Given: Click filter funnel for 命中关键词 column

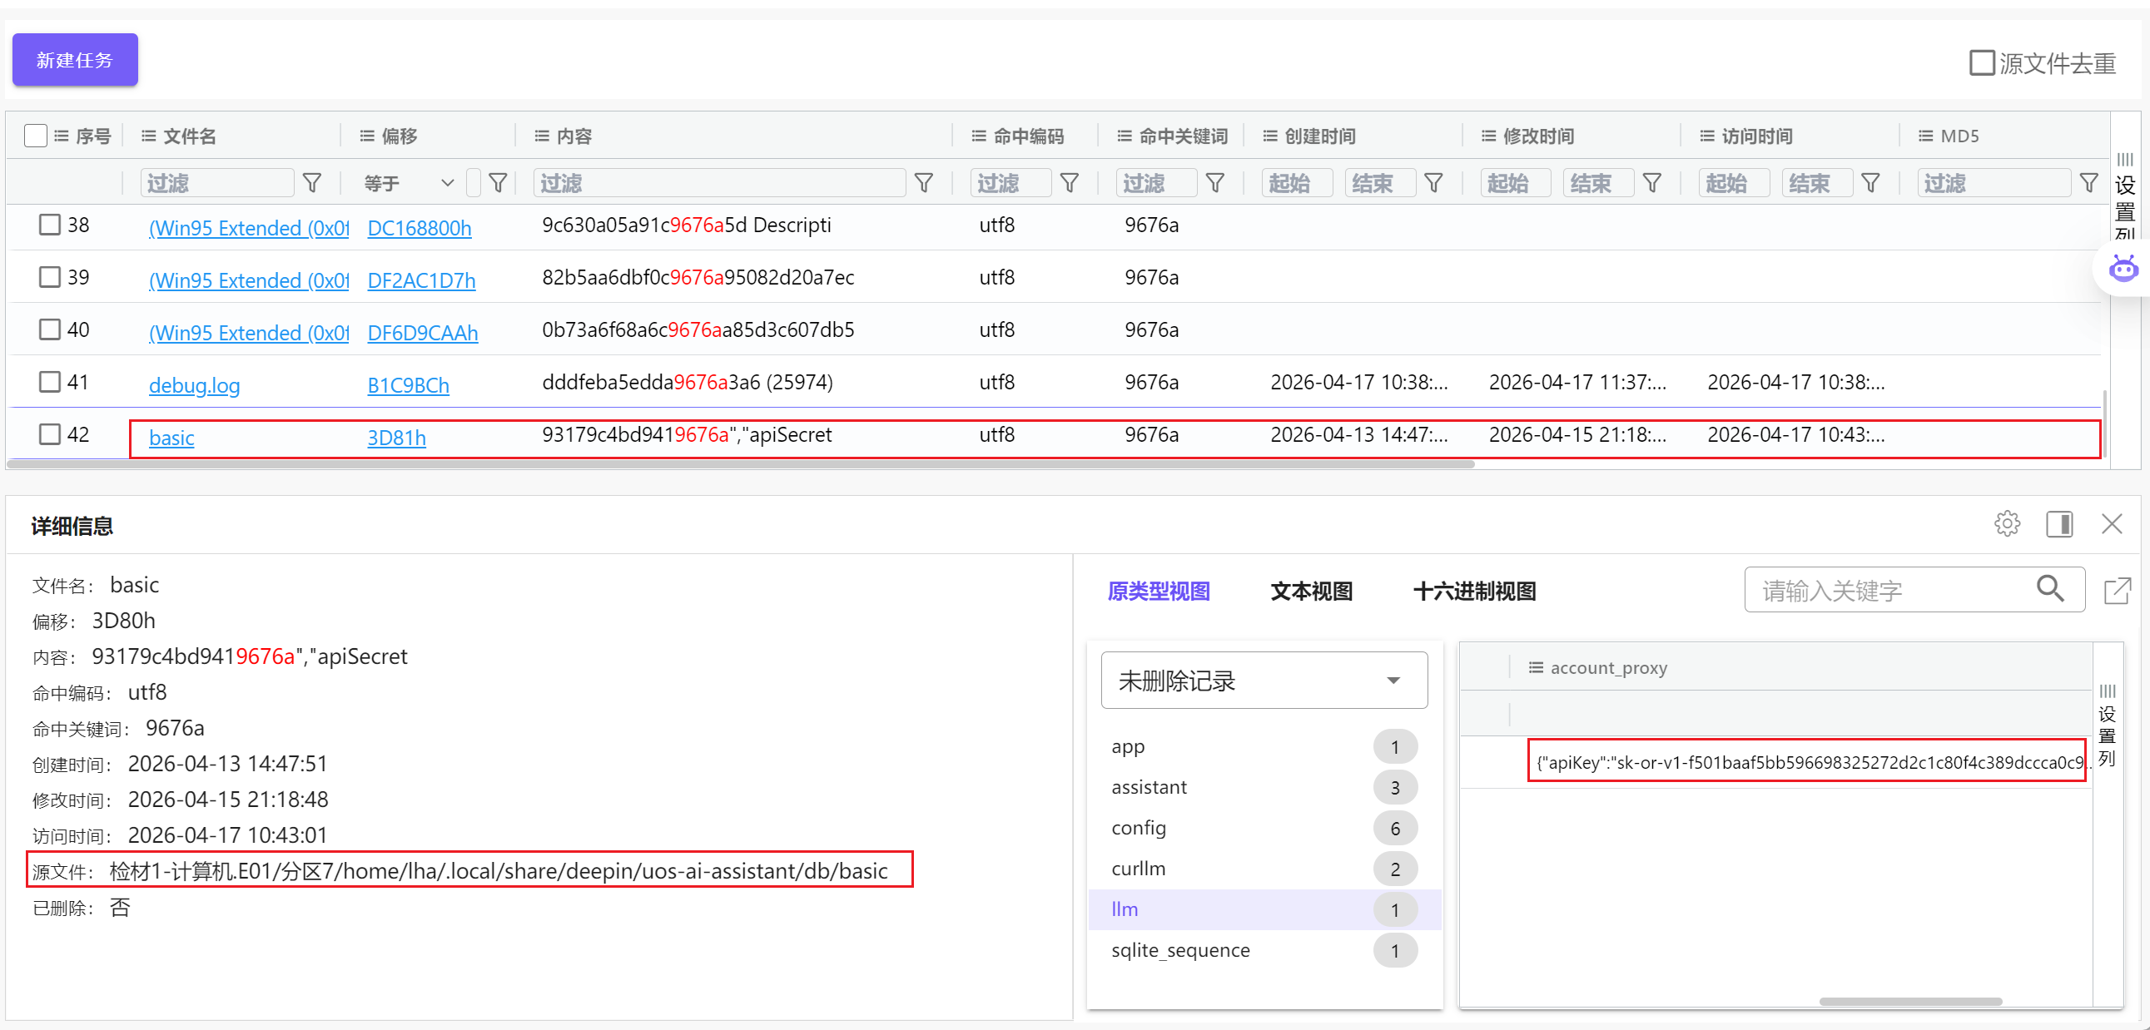Looking at the screenshot, I should click(1215, 183).
